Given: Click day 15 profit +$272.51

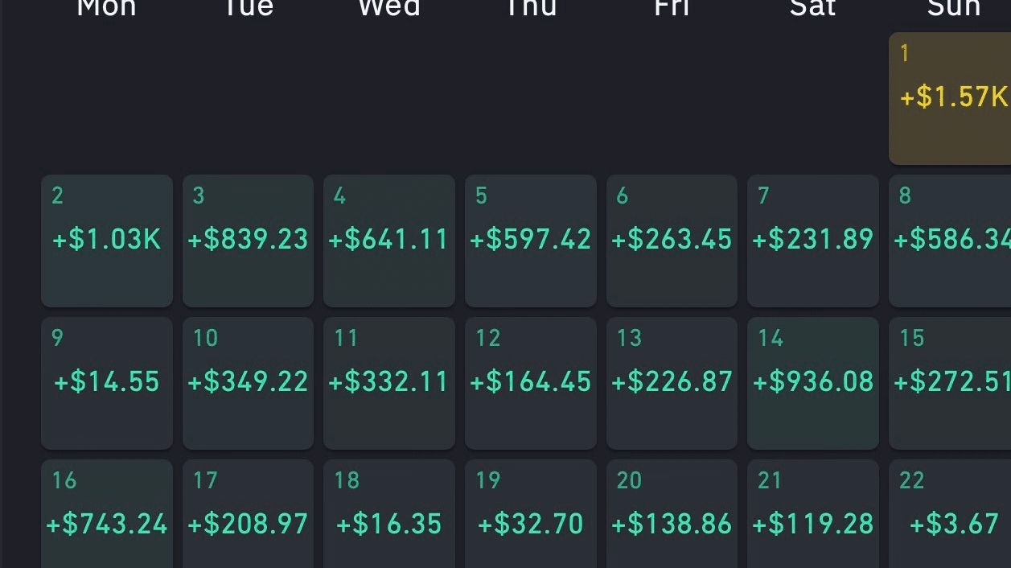Looking at the screenshot, I should coord(950,383).
